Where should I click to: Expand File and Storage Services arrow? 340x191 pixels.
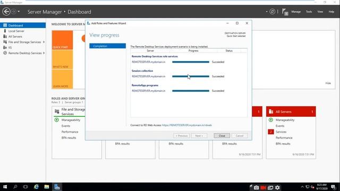[x=44, y=42]
